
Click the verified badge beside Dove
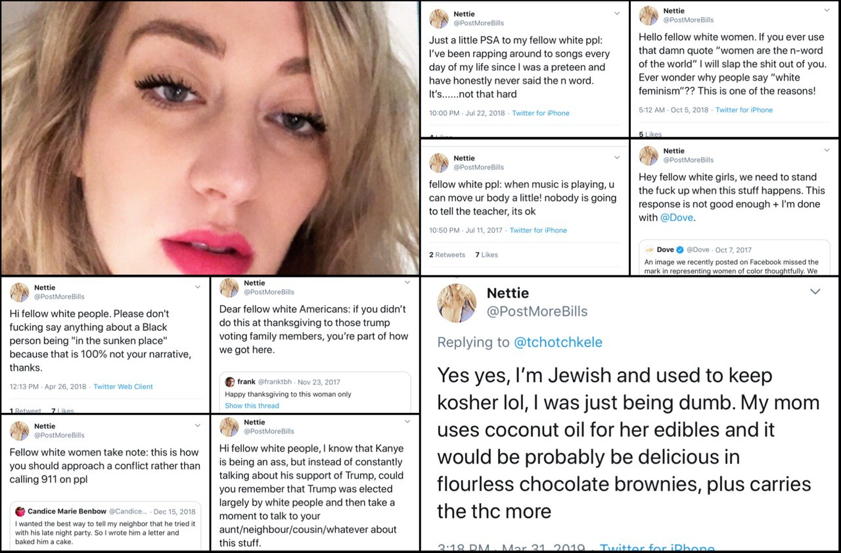pyautogui.click(x=680, y=250)
